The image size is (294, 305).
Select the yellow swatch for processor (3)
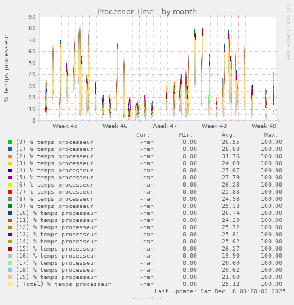pyautogui.click(x=10, y=163)
